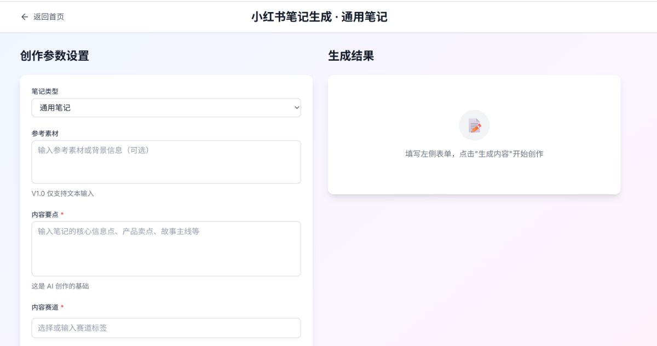Screen dimensions: 657x346
Task: Click the 选择或输入赛道标签 input field
Action: (x=166, y=328)
